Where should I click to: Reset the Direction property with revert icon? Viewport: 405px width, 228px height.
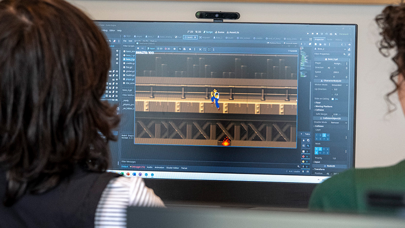click(329, 67)
